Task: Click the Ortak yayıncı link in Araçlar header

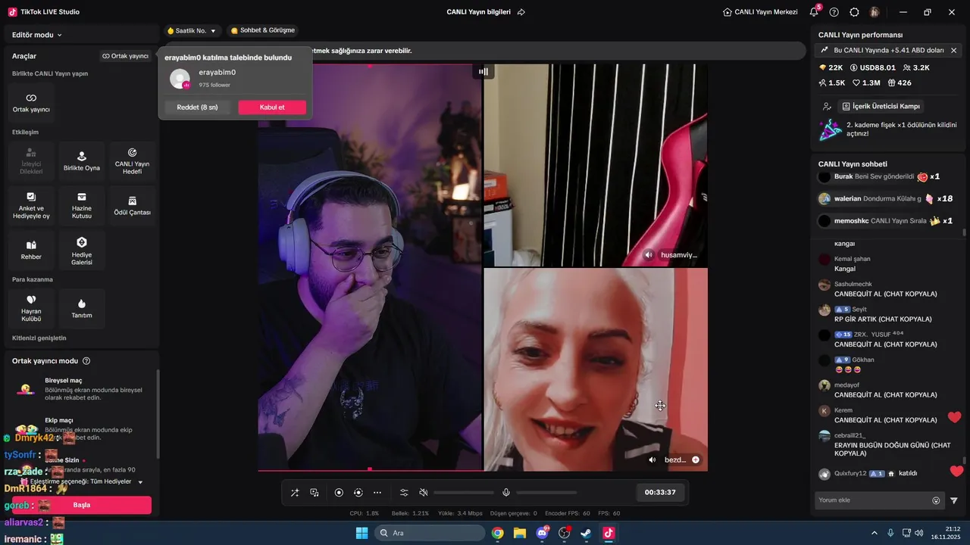Action: coord(126,56)
